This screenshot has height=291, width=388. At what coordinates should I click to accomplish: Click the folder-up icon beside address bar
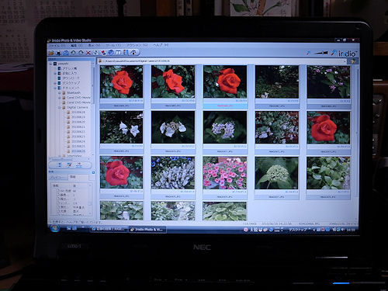click(x=353, y=61)
